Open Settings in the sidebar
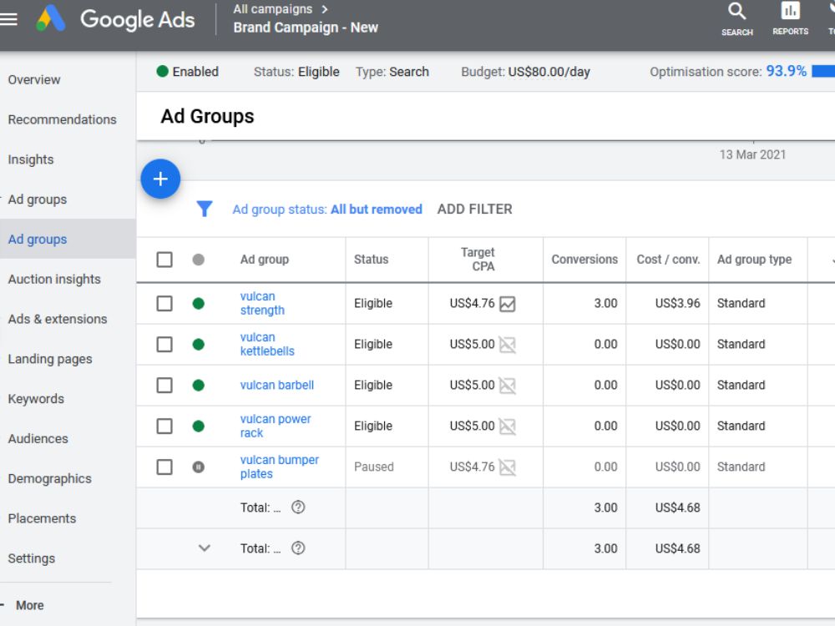Image resolution: width=835 pixels, height=626 pixels. pos(32,559)
